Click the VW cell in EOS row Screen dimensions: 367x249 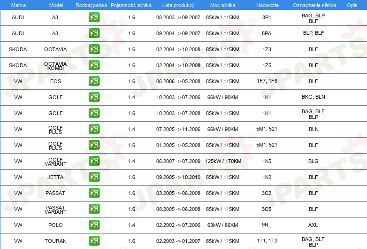click(18, 81)
